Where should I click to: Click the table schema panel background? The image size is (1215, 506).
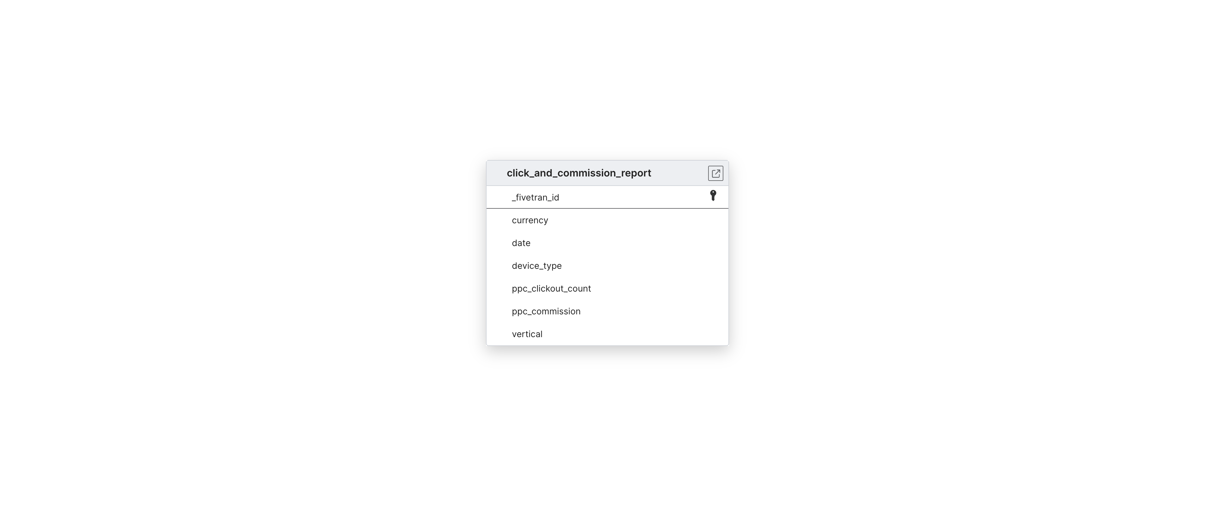click(x=607, y=253)
